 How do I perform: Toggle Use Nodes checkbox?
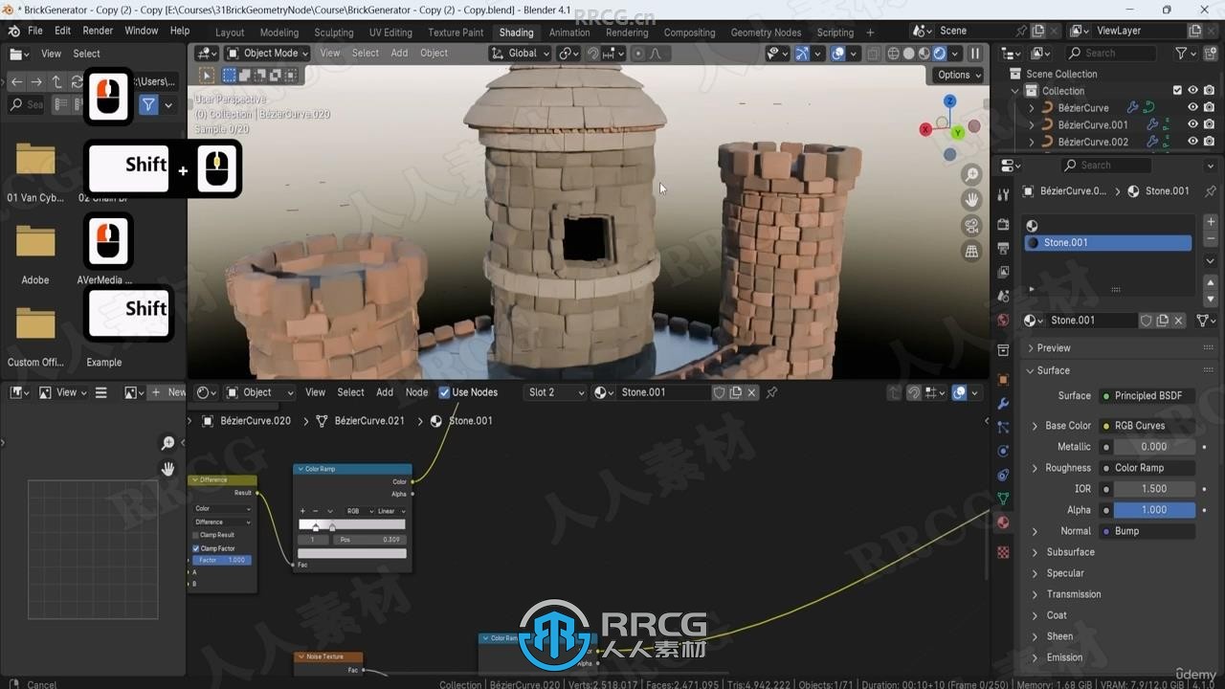tap(444, 392)
